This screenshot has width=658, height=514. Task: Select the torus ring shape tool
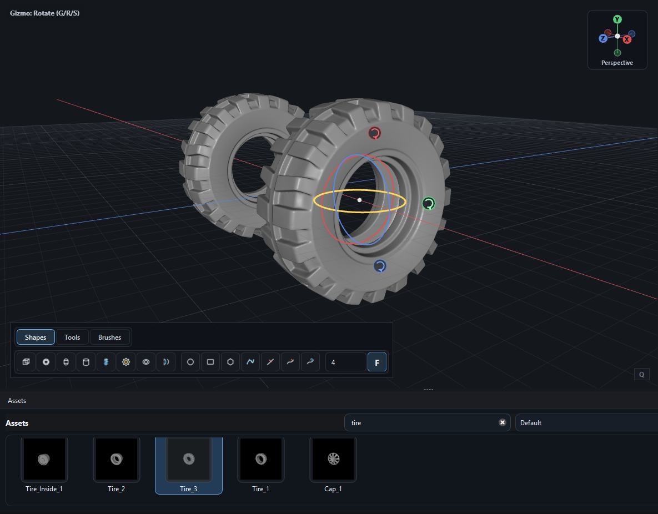coord(146,362)
